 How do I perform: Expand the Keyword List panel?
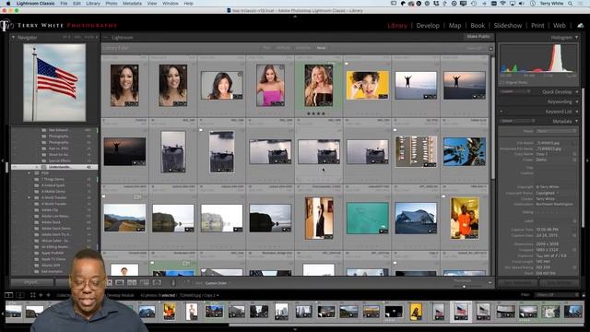[x=576, y=112]
